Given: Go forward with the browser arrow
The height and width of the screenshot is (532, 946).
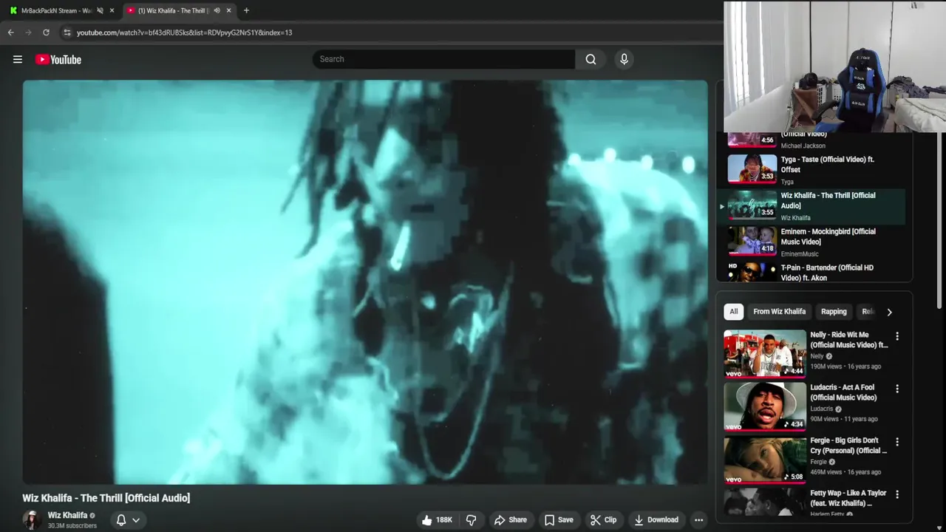Looking at the screenshot, I should tap(28, 33).
